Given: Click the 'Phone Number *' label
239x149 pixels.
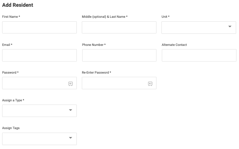Looking at the screenshot, I should point(94,45).
